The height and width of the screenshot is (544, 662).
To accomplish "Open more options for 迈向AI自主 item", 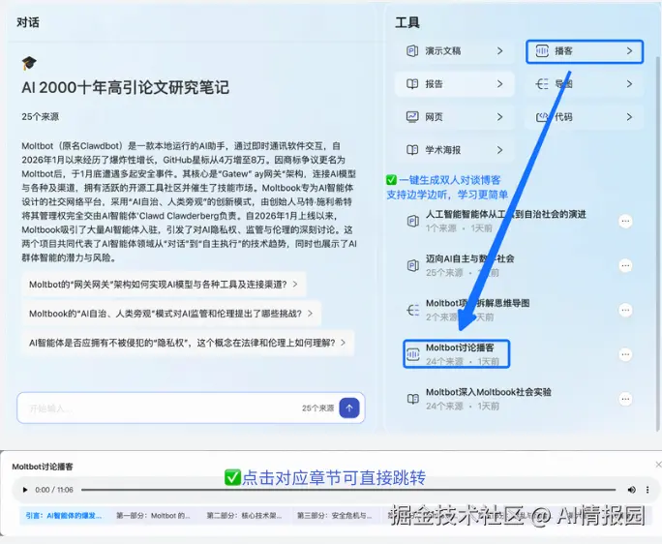I will coord(625,265).
